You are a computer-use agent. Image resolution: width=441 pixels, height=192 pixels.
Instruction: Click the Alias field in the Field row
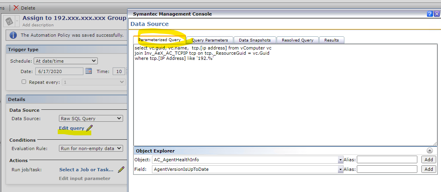[x=387, y=169]
